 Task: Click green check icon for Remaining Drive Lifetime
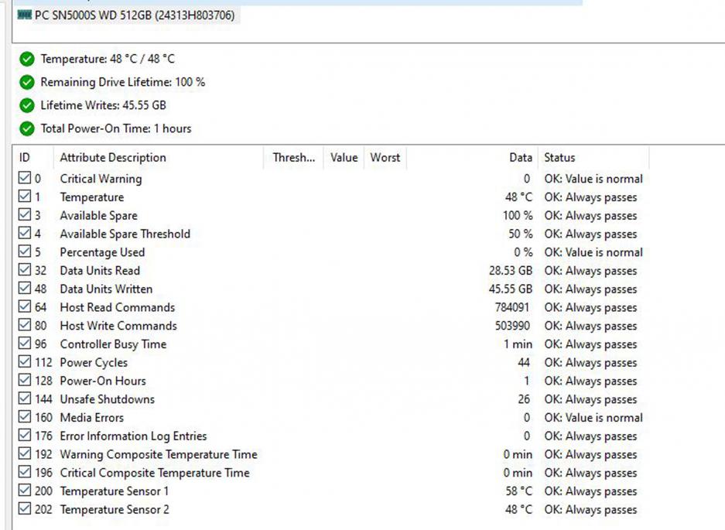coord(27,83)
